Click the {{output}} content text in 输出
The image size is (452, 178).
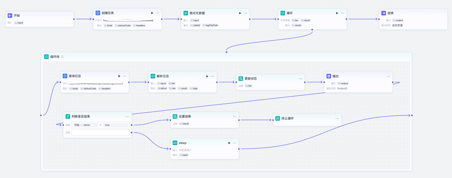coord(342,89)
